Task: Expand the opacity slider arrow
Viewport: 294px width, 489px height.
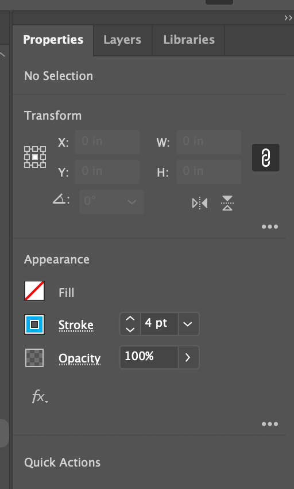Action: coord(188,357)
